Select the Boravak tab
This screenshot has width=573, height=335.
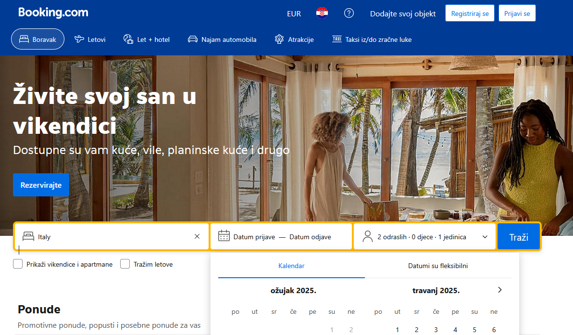[37, 39]
